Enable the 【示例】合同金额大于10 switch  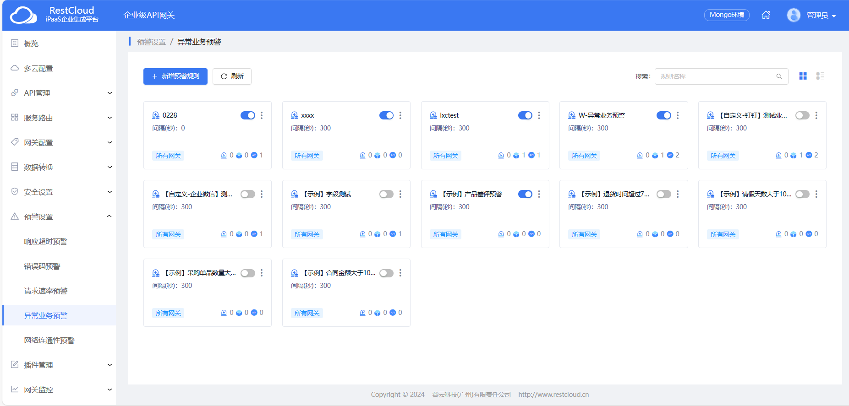pos(386,273)
